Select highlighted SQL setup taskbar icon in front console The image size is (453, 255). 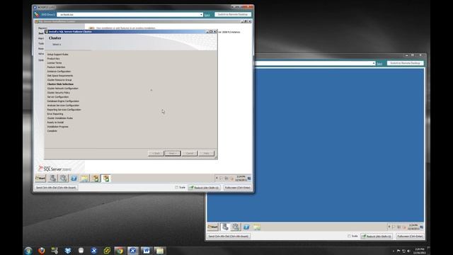(106, 178)
